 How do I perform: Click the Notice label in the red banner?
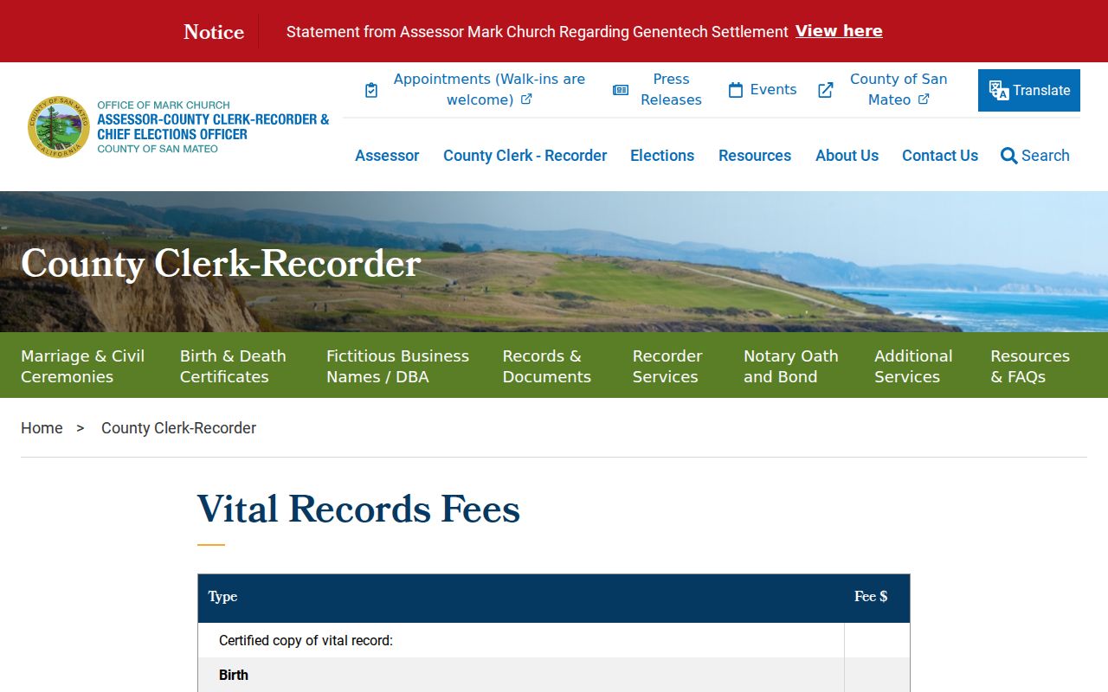[x=214, y=32]
